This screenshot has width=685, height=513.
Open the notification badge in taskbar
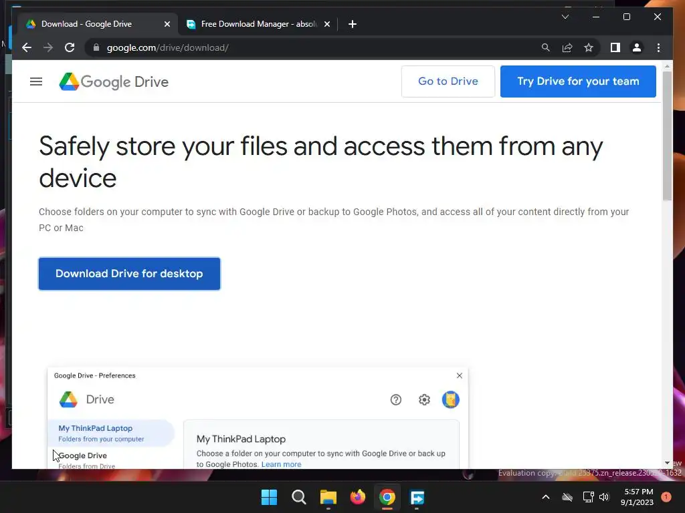666,497
